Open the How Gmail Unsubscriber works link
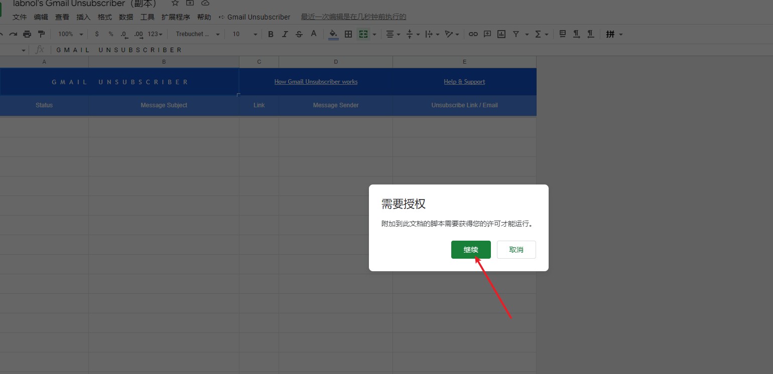This screenshot has width=773, height=374. (316, 82)
